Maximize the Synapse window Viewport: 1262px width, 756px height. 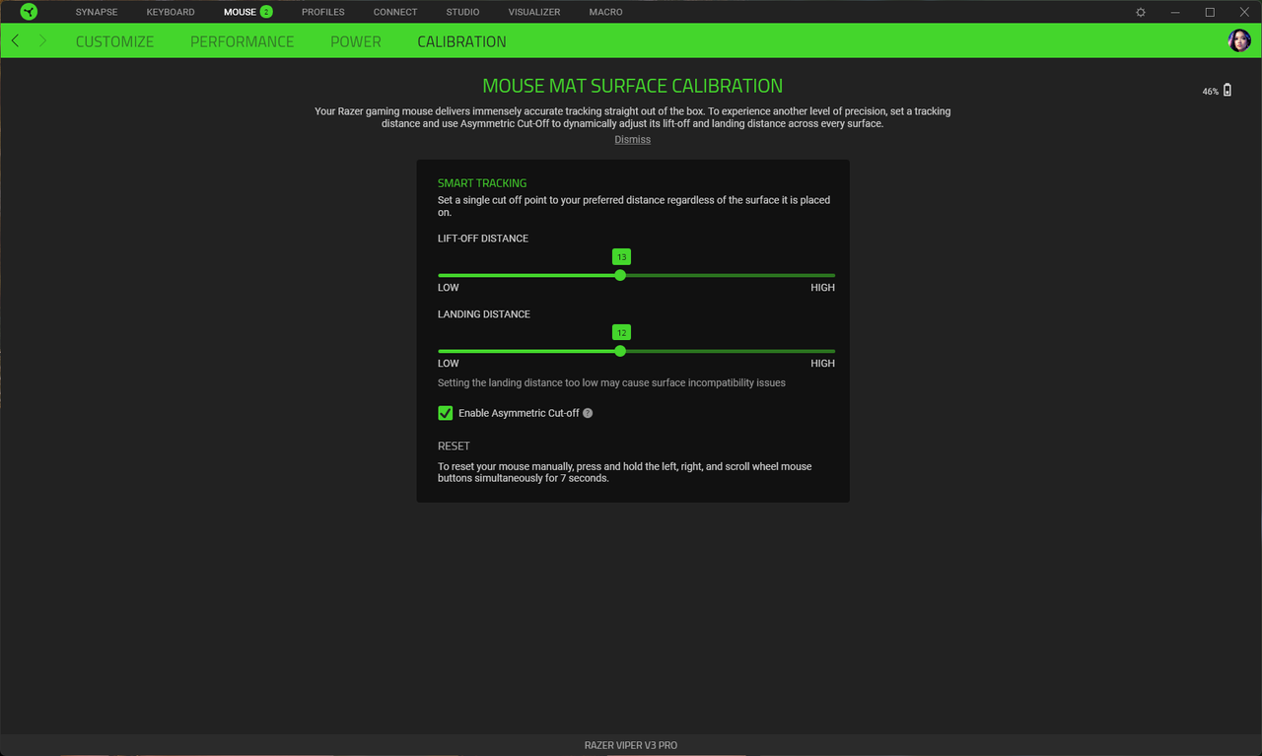(x=1210, y=12)
